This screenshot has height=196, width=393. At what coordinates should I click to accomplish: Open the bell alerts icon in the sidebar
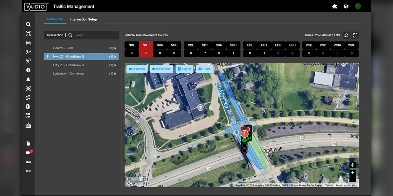[28, 79]
